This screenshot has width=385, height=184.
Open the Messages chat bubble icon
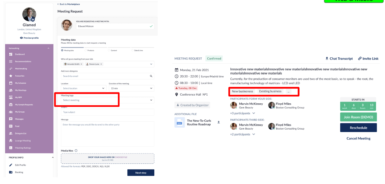coord(11,119)
